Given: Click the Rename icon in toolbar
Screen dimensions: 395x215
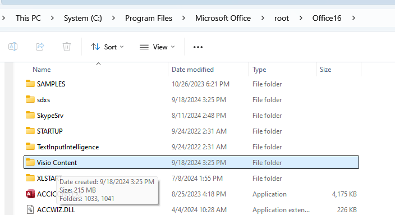Looking at the screenshot, I should (13, 47).
